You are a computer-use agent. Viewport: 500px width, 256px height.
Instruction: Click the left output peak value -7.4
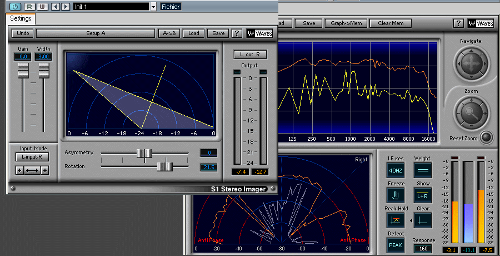point(241,172)
